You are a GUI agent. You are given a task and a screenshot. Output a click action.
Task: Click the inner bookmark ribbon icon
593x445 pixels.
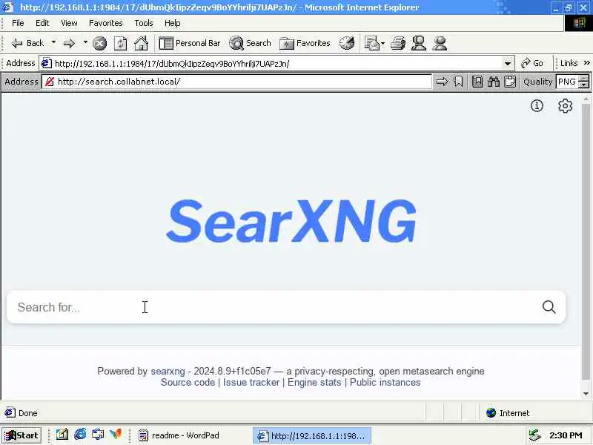pos(458,82)
